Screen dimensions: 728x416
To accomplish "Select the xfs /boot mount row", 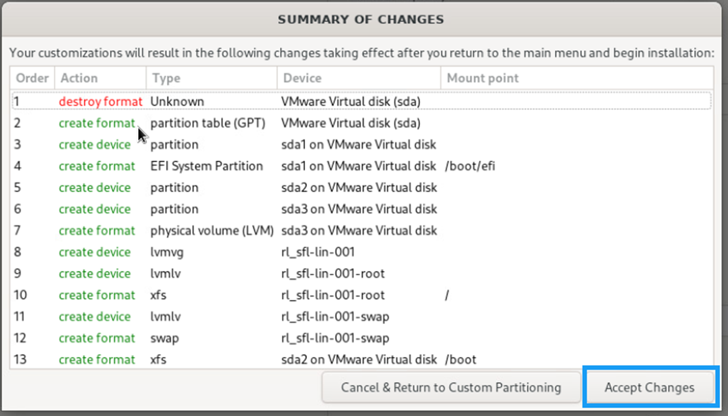I will tap(362, 359).
